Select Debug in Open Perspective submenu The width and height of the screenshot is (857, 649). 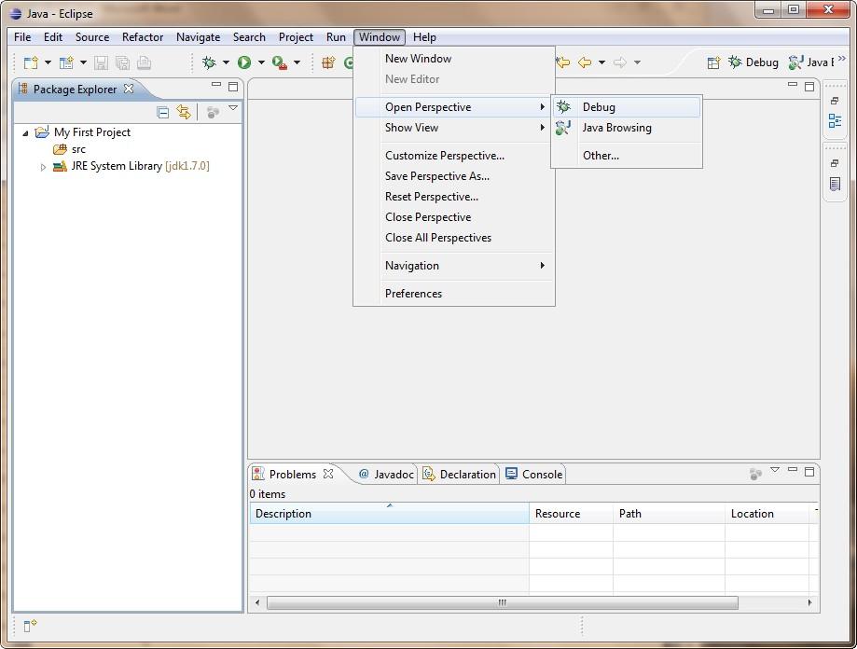627,107
